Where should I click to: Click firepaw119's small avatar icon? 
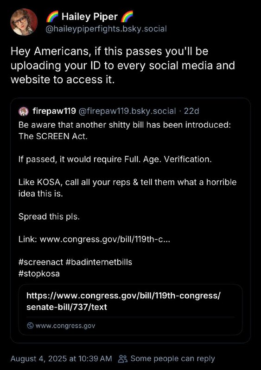tap(24, 111)
